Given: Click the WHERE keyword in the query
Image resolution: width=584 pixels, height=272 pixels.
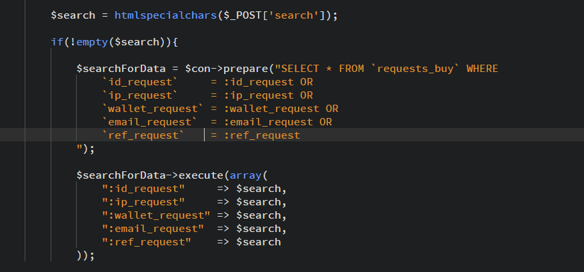Looking at the screenshot, I should click(482, 69).
